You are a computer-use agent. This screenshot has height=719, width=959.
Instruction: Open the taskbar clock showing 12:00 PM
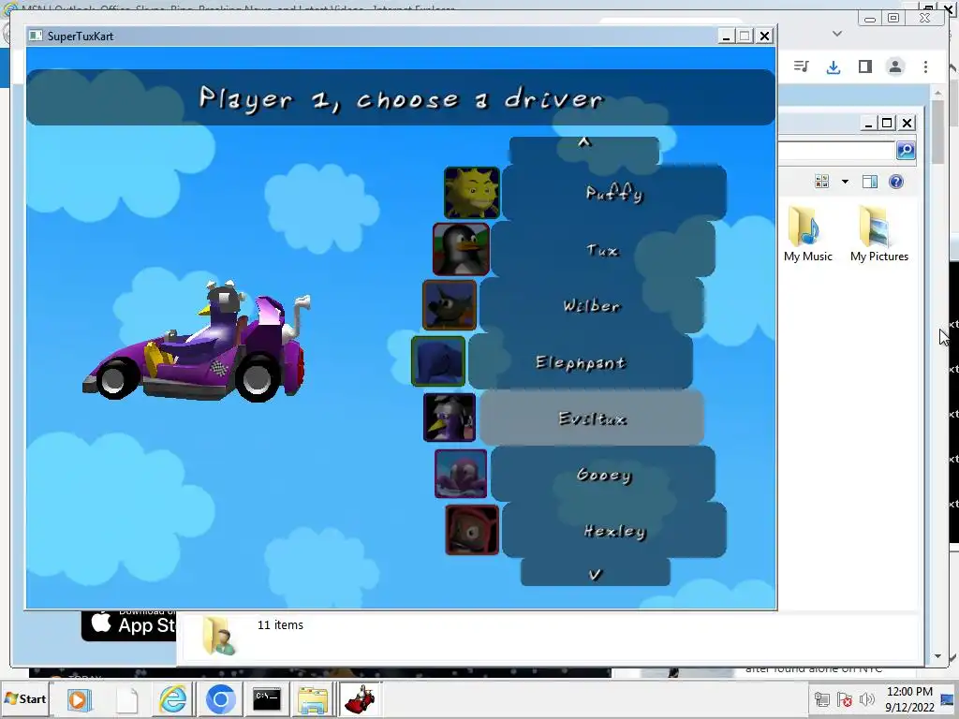click(x=909, y=698)
